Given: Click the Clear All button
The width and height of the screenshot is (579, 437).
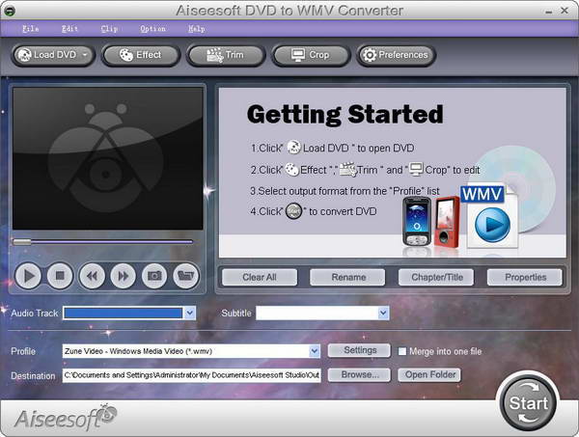Looking at the screenshot, I should pyautogui.click(x=260, y=277).
